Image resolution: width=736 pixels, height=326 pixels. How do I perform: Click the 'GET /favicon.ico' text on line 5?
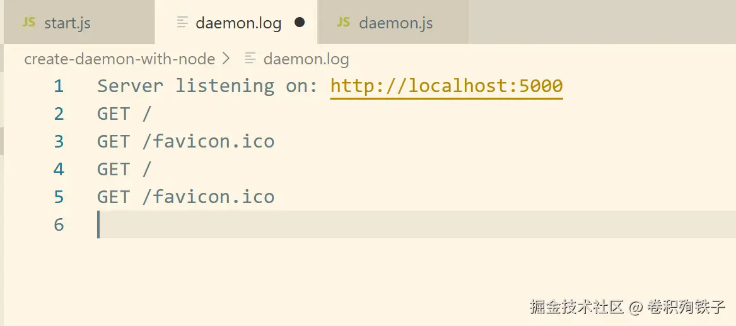pos(185,197)
